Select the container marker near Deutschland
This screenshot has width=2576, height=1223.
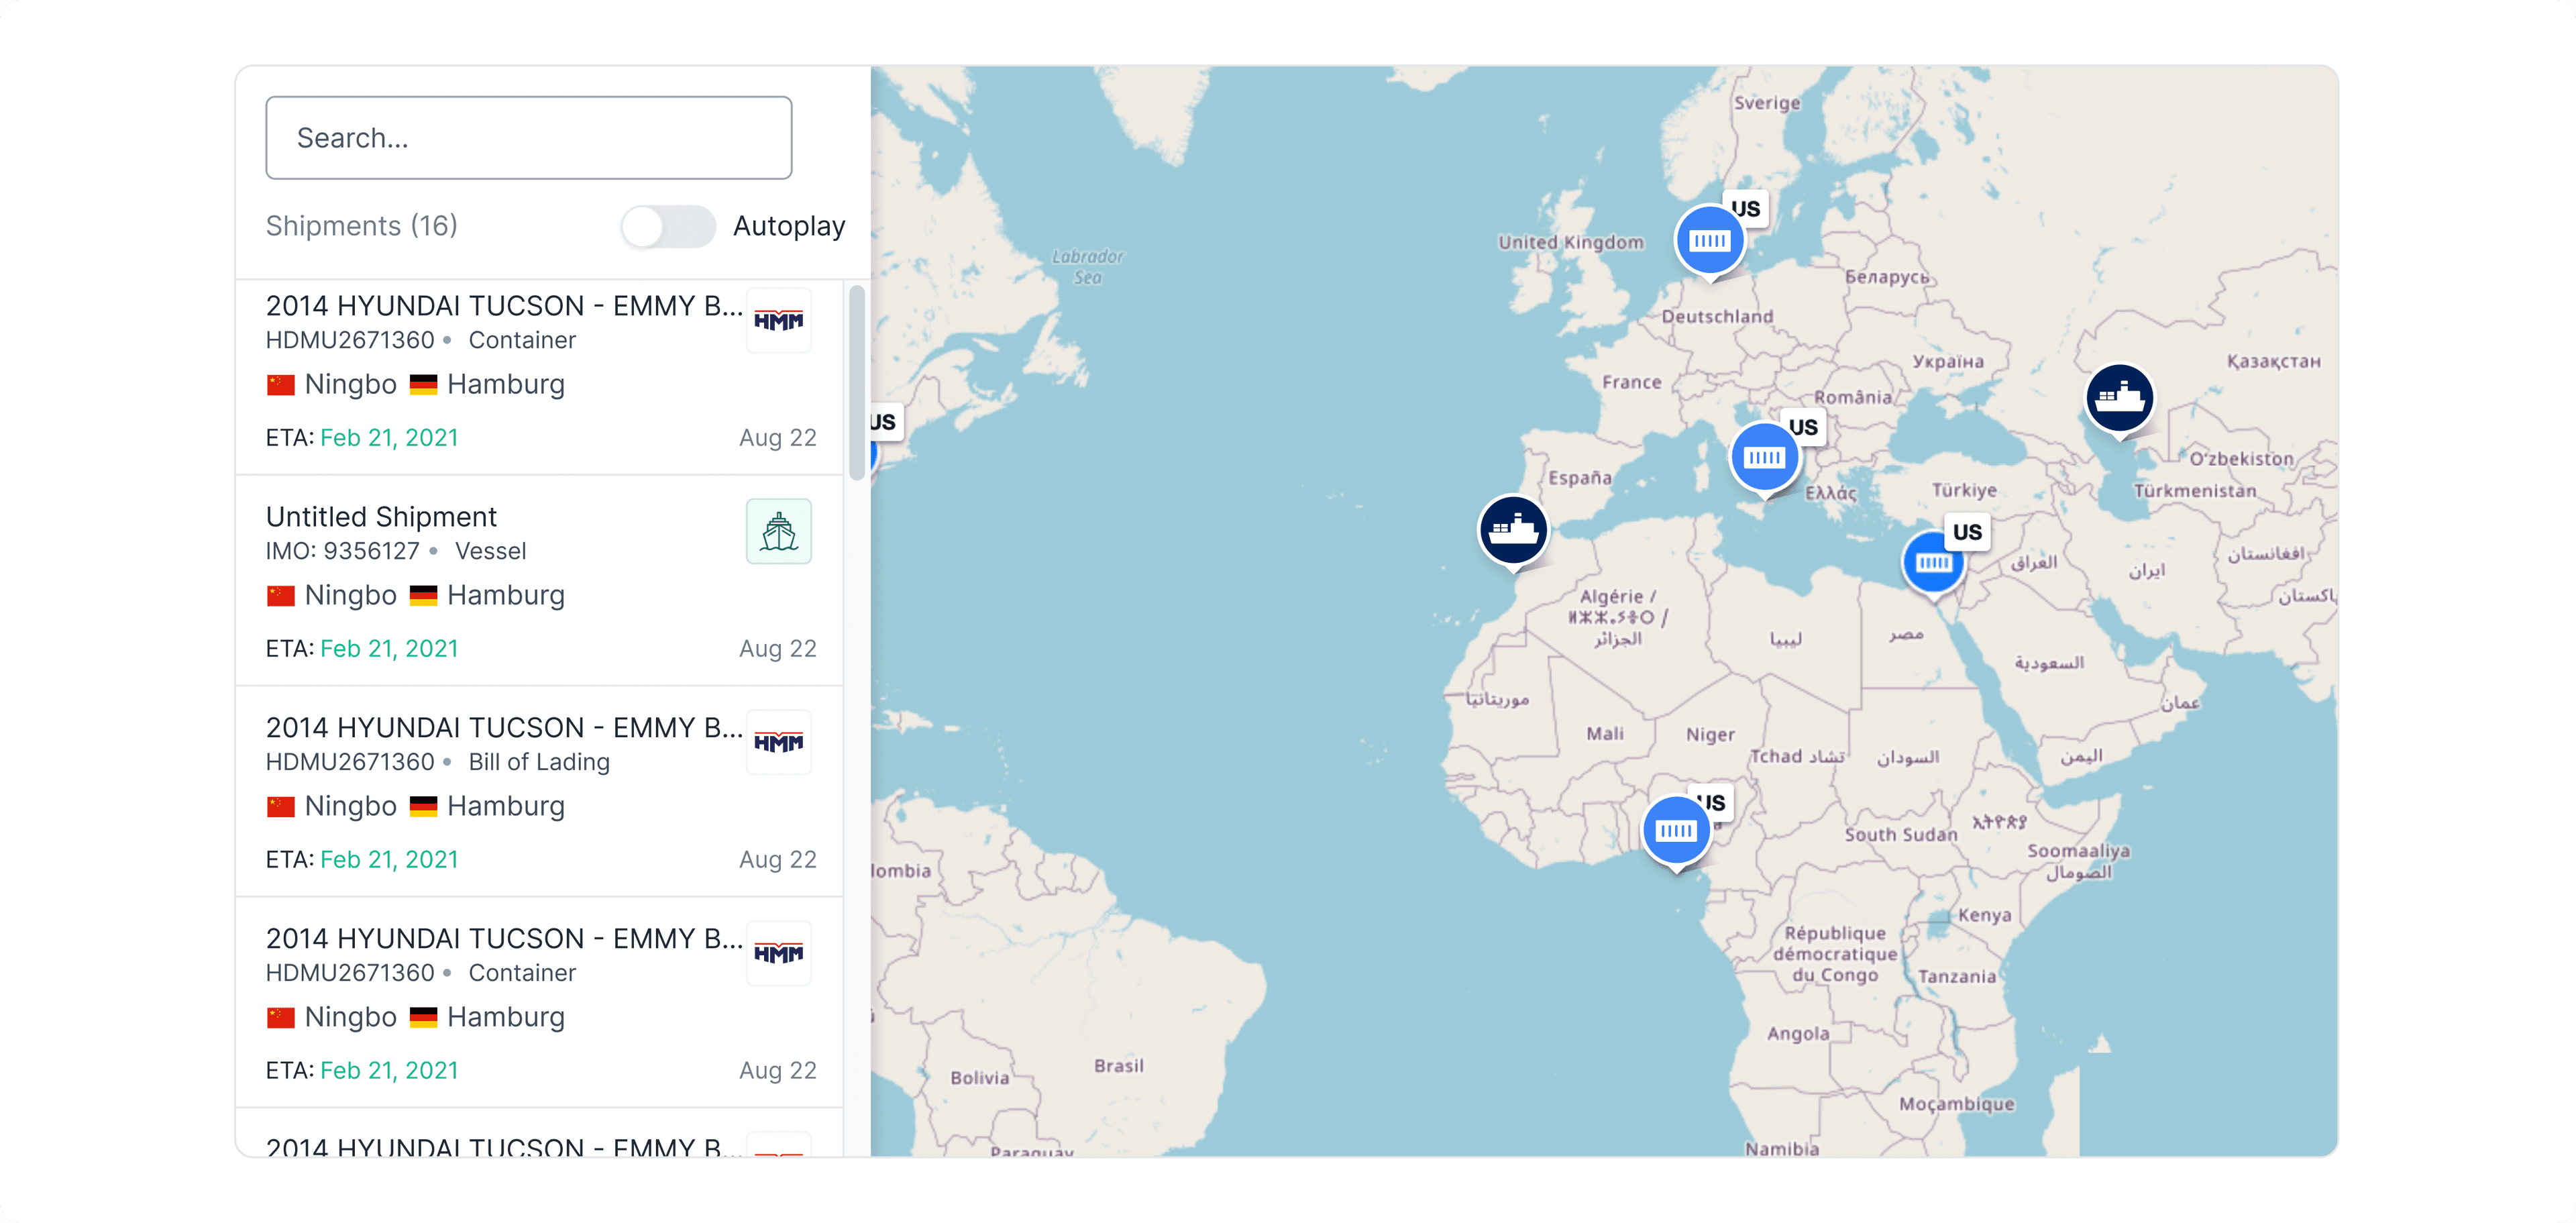(x=1710, y=241)
